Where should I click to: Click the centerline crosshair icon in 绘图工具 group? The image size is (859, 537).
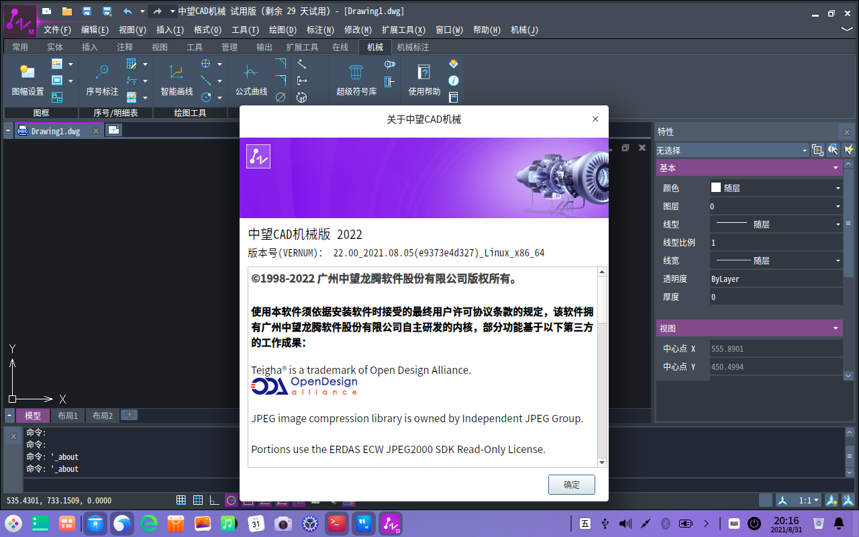[x=205, y=64]
